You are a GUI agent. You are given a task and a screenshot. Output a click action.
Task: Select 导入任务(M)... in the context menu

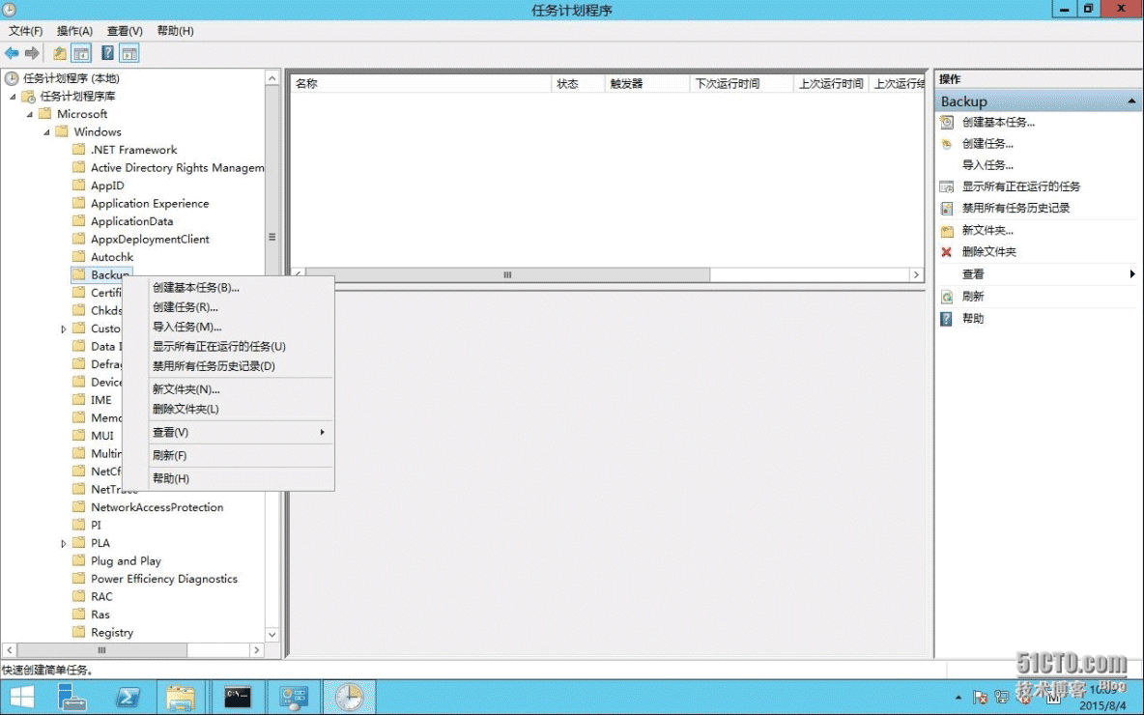[187, 327]
